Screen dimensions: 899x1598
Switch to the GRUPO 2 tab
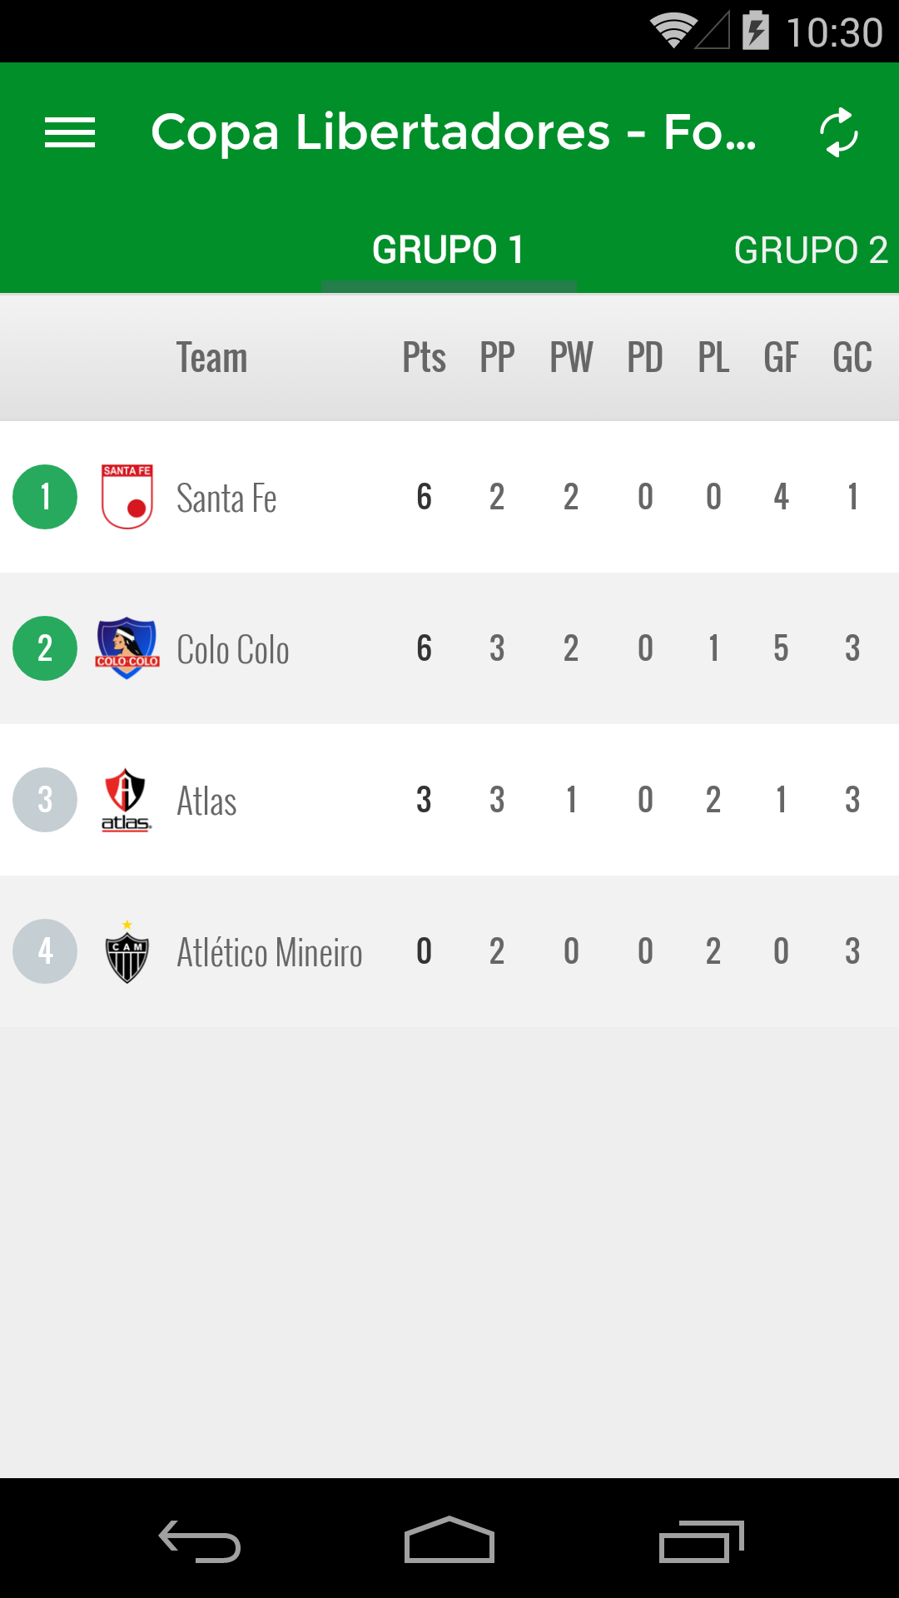tap(810, 250)
